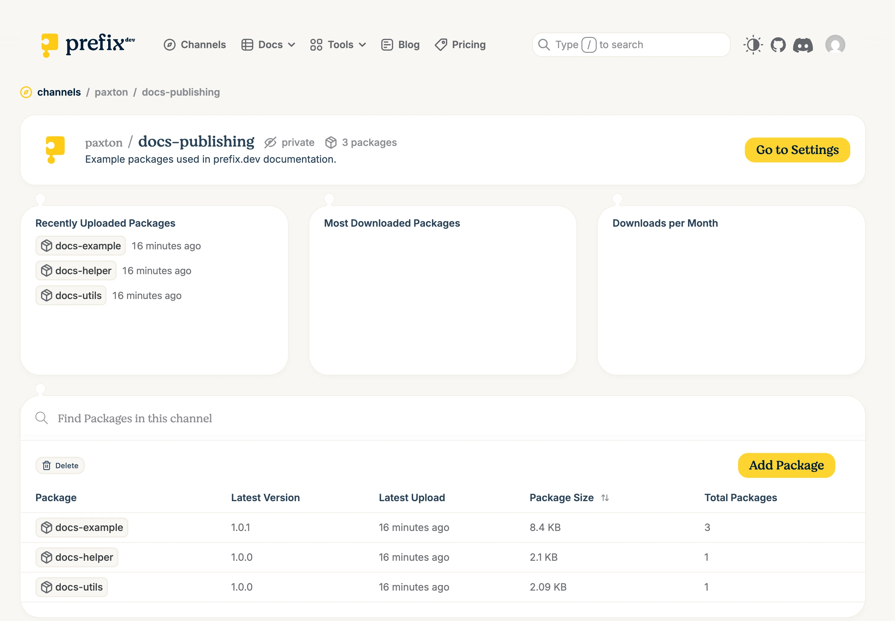Click the 2.09 KB package size cell
The height and width of the screenshot is (621, 895).
(x=548, y=587)
